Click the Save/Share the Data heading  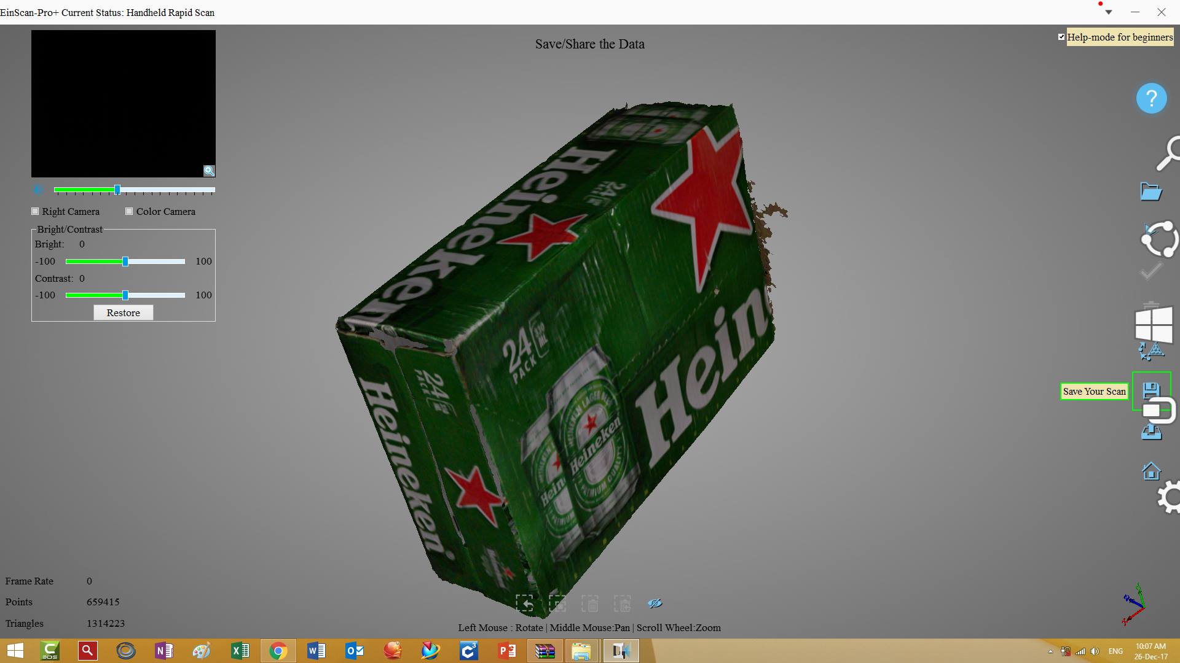[590, 44]
